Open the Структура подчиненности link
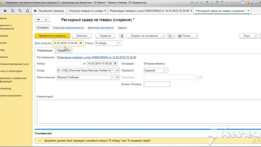Viewport: 261px width, 147px height. coord(68,28)
